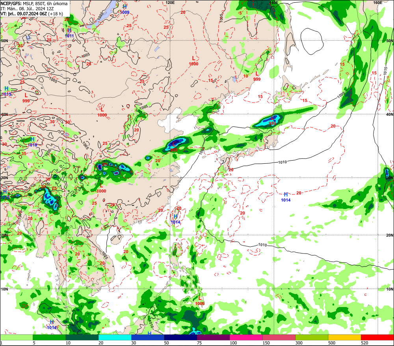Click the H 1016 high pressure marker

(x=5, y=194)
